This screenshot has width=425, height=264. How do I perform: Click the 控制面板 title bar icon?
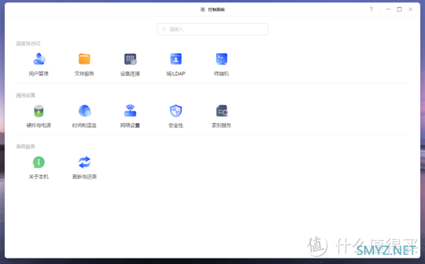[203, 9]
